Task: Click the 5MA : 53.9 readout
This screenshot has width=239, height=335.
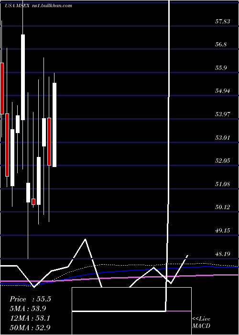Action: click(x=28, y=309)
